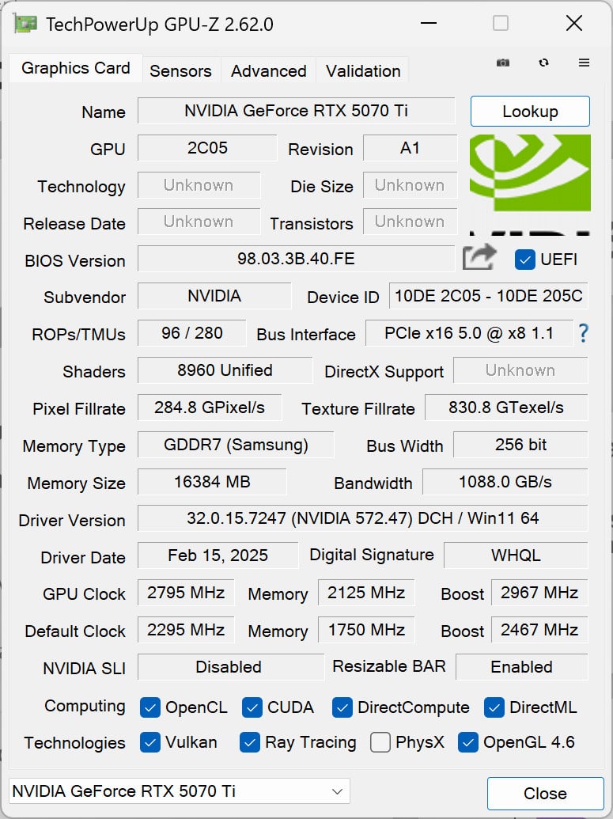Click the Close button
This screenshot has width=613, height=819.
(545, 794)
